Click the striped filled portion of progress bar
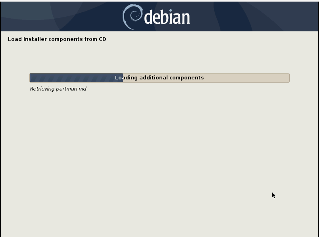 tap(76, 78)
